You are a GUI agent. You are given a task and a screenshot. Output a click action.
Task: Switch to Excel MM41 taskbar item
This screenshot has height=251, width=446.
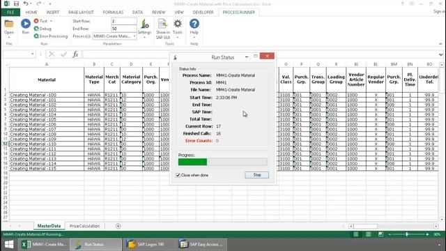click(44, 244)
